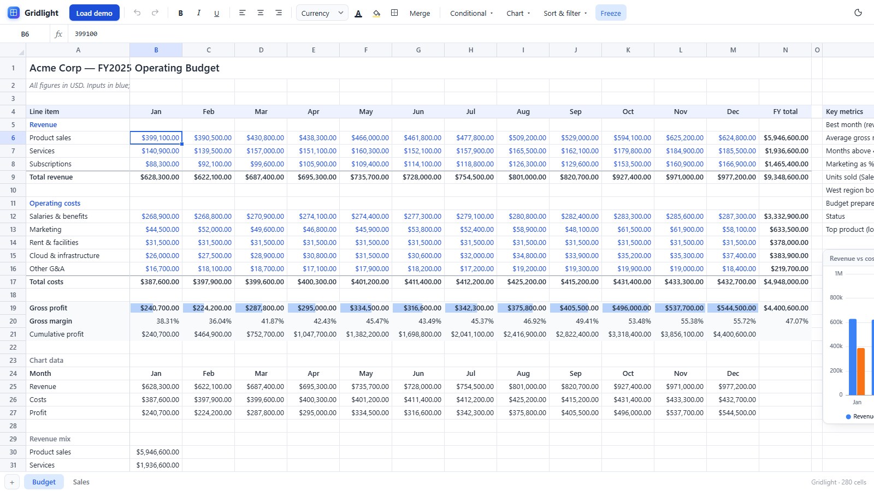Toggle dark mode moon icon
The height and width of the screenshot is (491, 874).
point(858,13)
